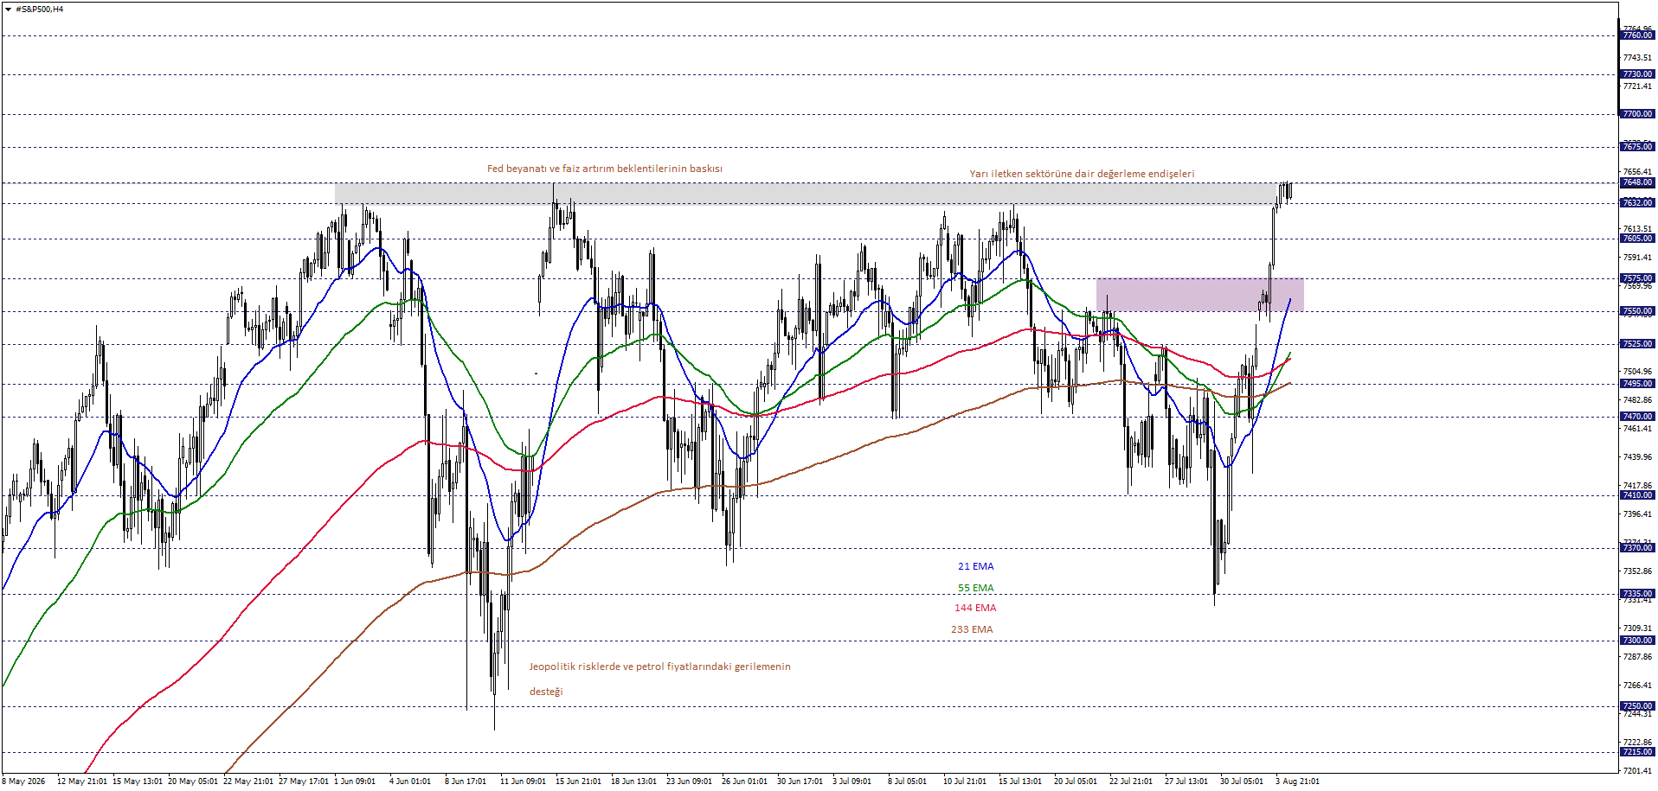Viewport: 1658px width, 791px height.
Task: Click the '3 Aug 21:01' time label
Action: click(x=1297, y=781)
